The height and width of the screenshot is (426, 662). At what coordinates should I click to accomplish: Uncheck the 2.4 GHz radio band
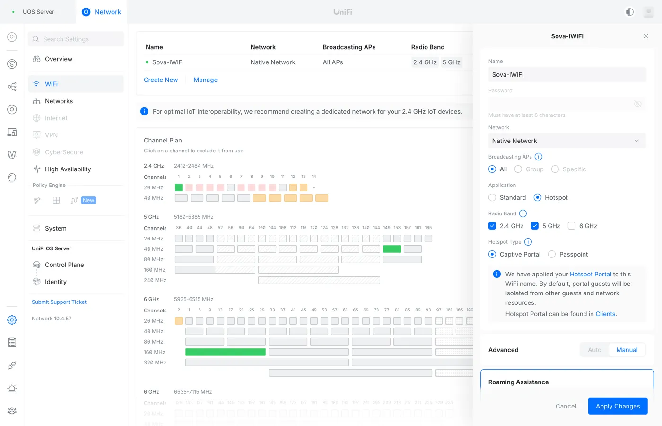pyautogui.click(x=492, y=226)
